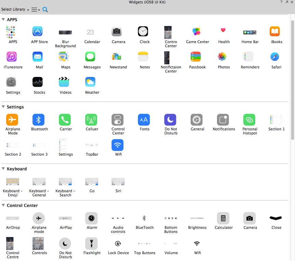Select the black Control Center Wifi widget
Screen dimensions: 295x261
(x=196, y=244)
